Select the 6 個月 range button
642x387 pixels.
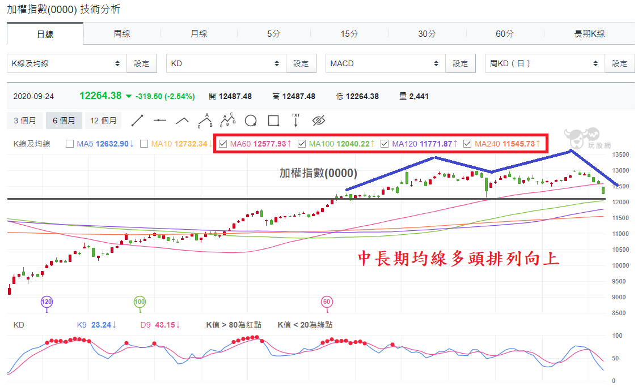point(64,121)
